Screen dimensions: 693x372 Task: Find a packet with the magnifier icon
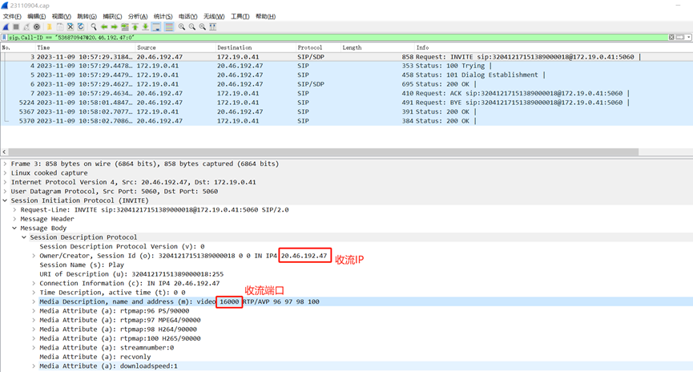tap(94, 26)
